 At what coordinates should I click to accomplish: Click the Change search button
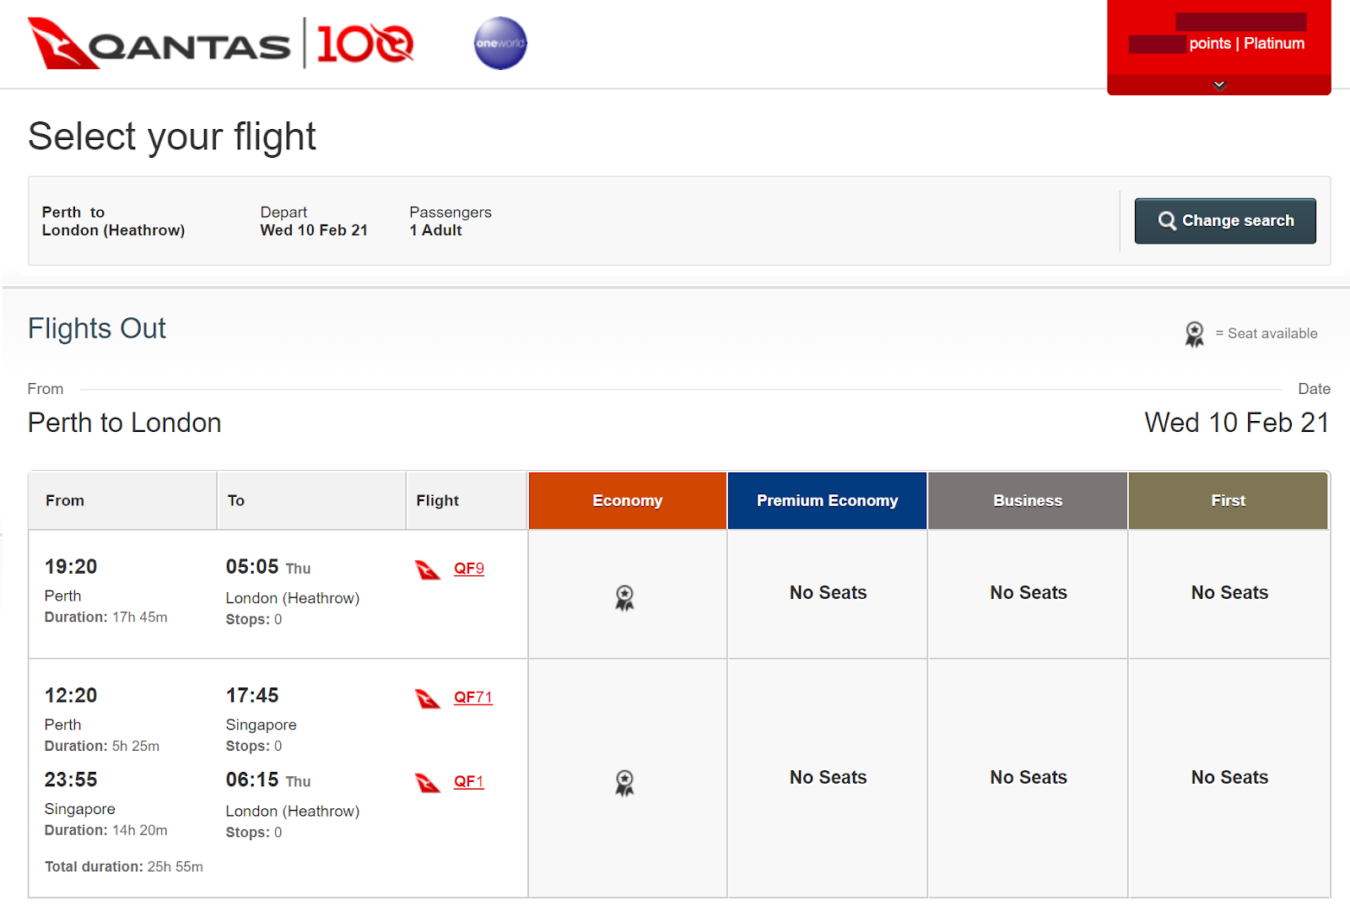pos(1225,221)
